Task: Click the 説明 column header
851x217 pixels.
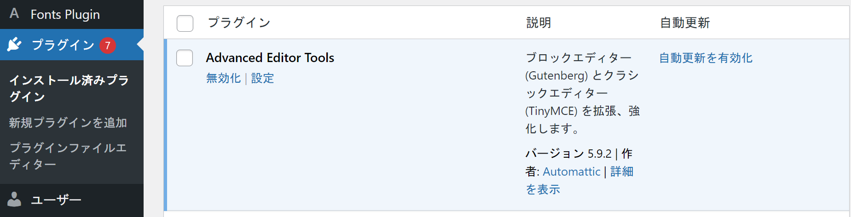Action: (538, 23)
